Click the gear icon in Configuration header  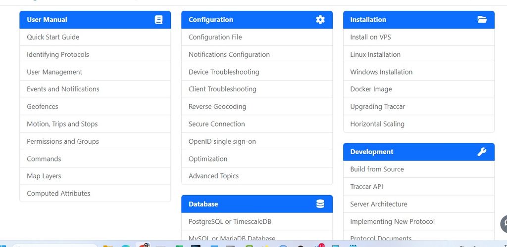click(x=320, y=20)
